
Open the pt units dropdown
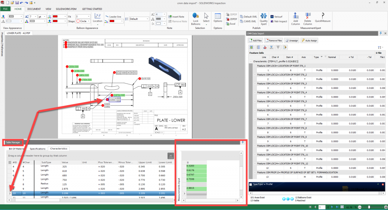pyautogui.click(x=45, y=17)
